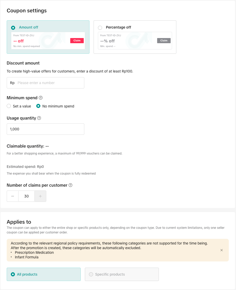This screenshot has height=290, width=236.
Task: Choose the No minimum spend option
Action: pos(38,106)
